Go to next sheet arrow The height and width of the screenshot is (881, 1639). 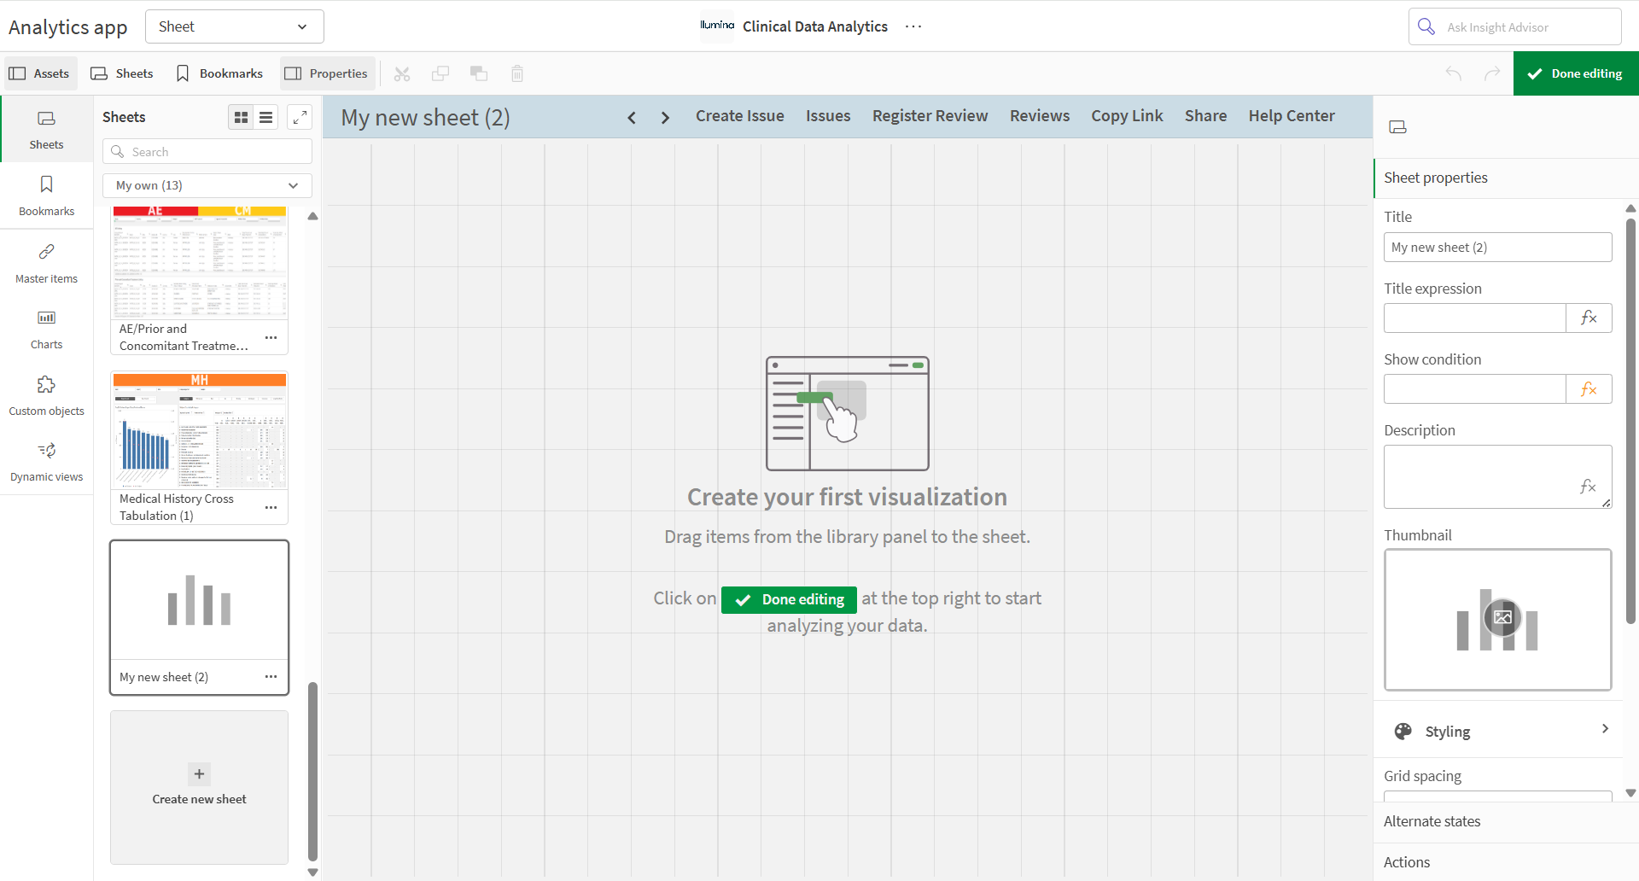(665, 117)
